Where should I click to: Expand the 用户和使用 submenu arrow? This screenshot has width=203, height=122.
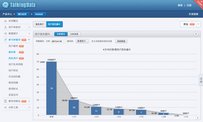(30, 27)
